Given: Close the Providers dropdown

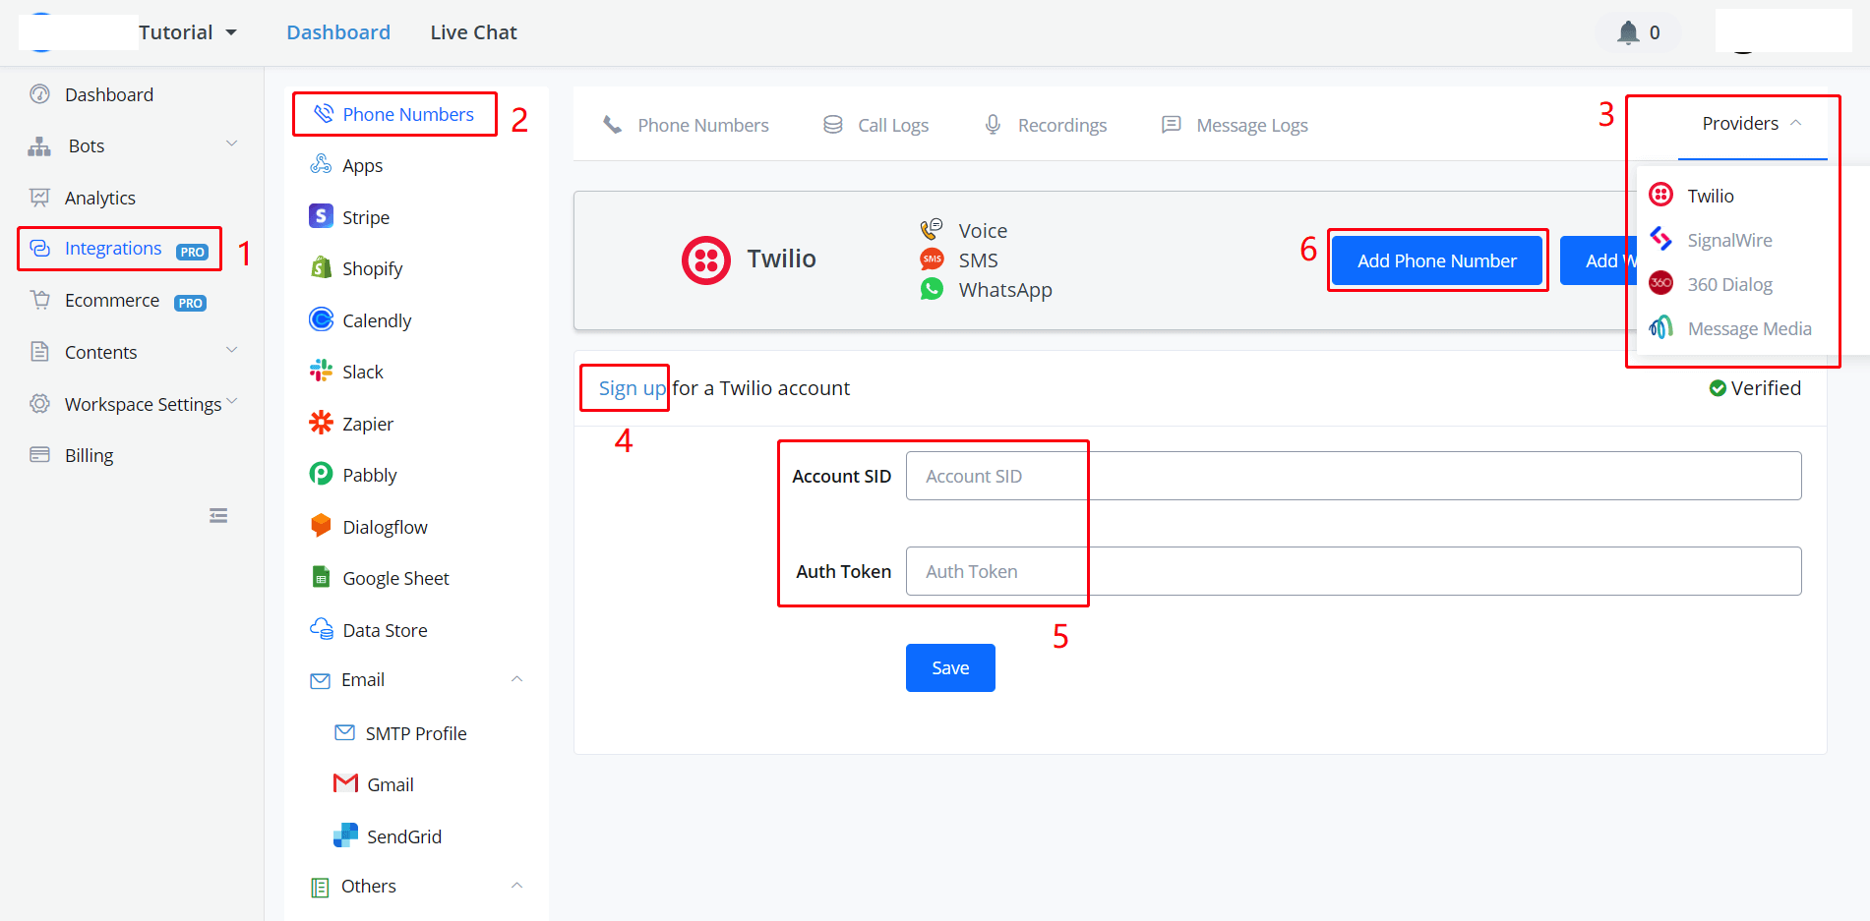Looking at the screenshot, I should tap(1752, 124).
